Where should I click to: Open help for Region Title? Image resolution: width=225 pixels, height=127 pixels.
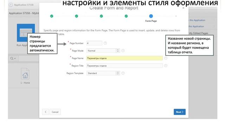pos(166,66)
